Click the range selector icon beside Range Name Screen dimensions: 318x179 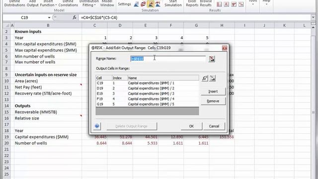[212, 59]
